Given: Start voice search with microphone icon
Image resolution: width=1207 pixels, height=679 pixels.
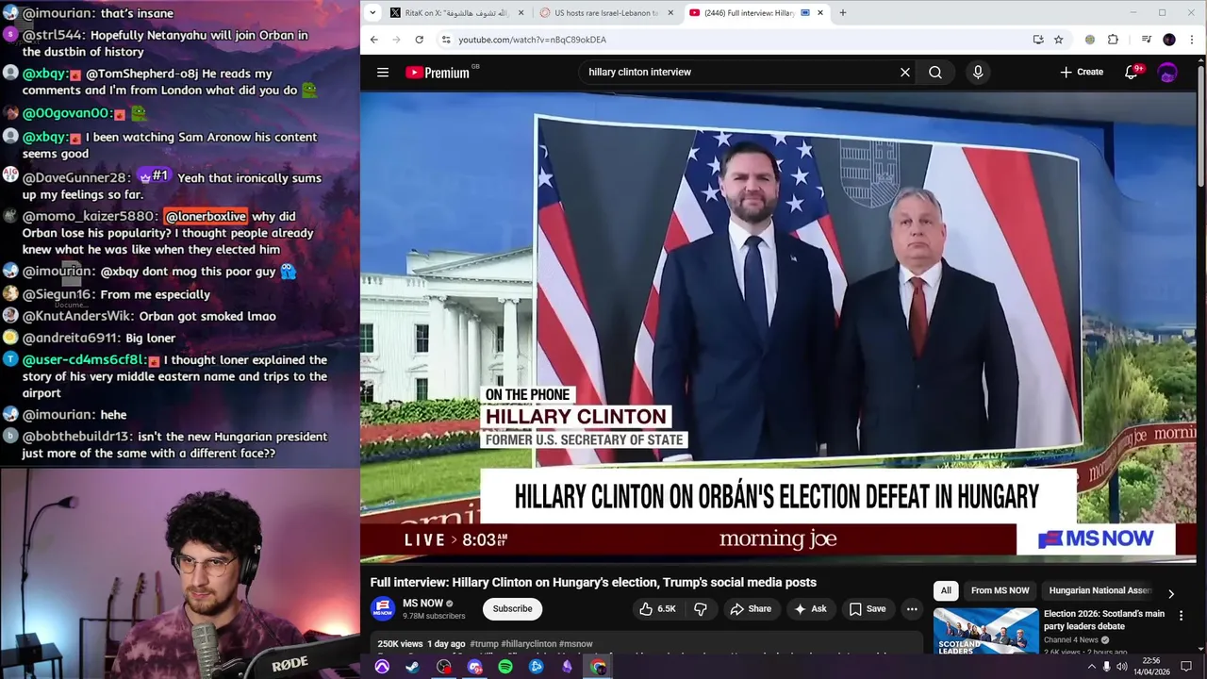Looking at the screenshot, I should [977, 72].
